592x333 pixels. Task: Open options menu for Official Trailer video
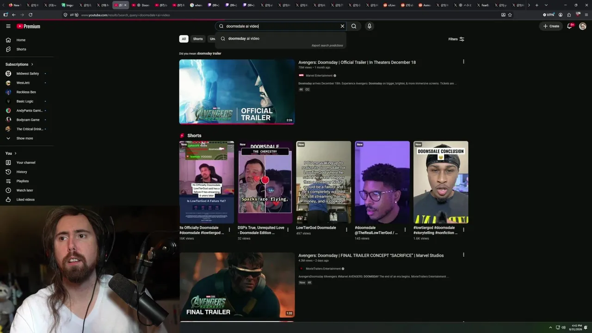[x=463, y=62]
